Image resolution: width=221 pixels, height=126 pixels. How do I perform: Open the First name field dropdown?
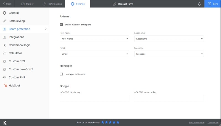(x=94, y=39)
